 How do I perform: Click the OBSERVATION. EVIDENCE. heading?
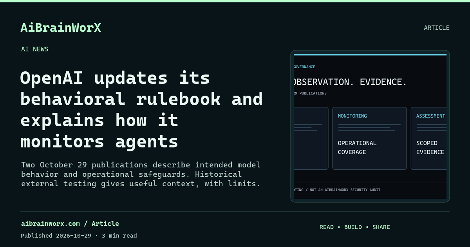[350, 82]
